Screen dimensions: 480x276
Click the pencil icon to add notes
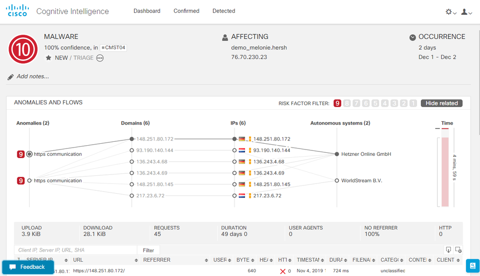coord(11,77)
